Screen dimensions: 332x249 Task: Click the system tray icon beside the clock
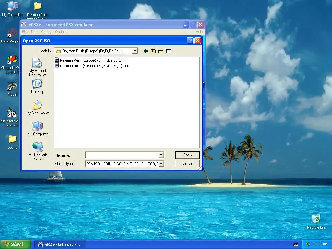308,244
